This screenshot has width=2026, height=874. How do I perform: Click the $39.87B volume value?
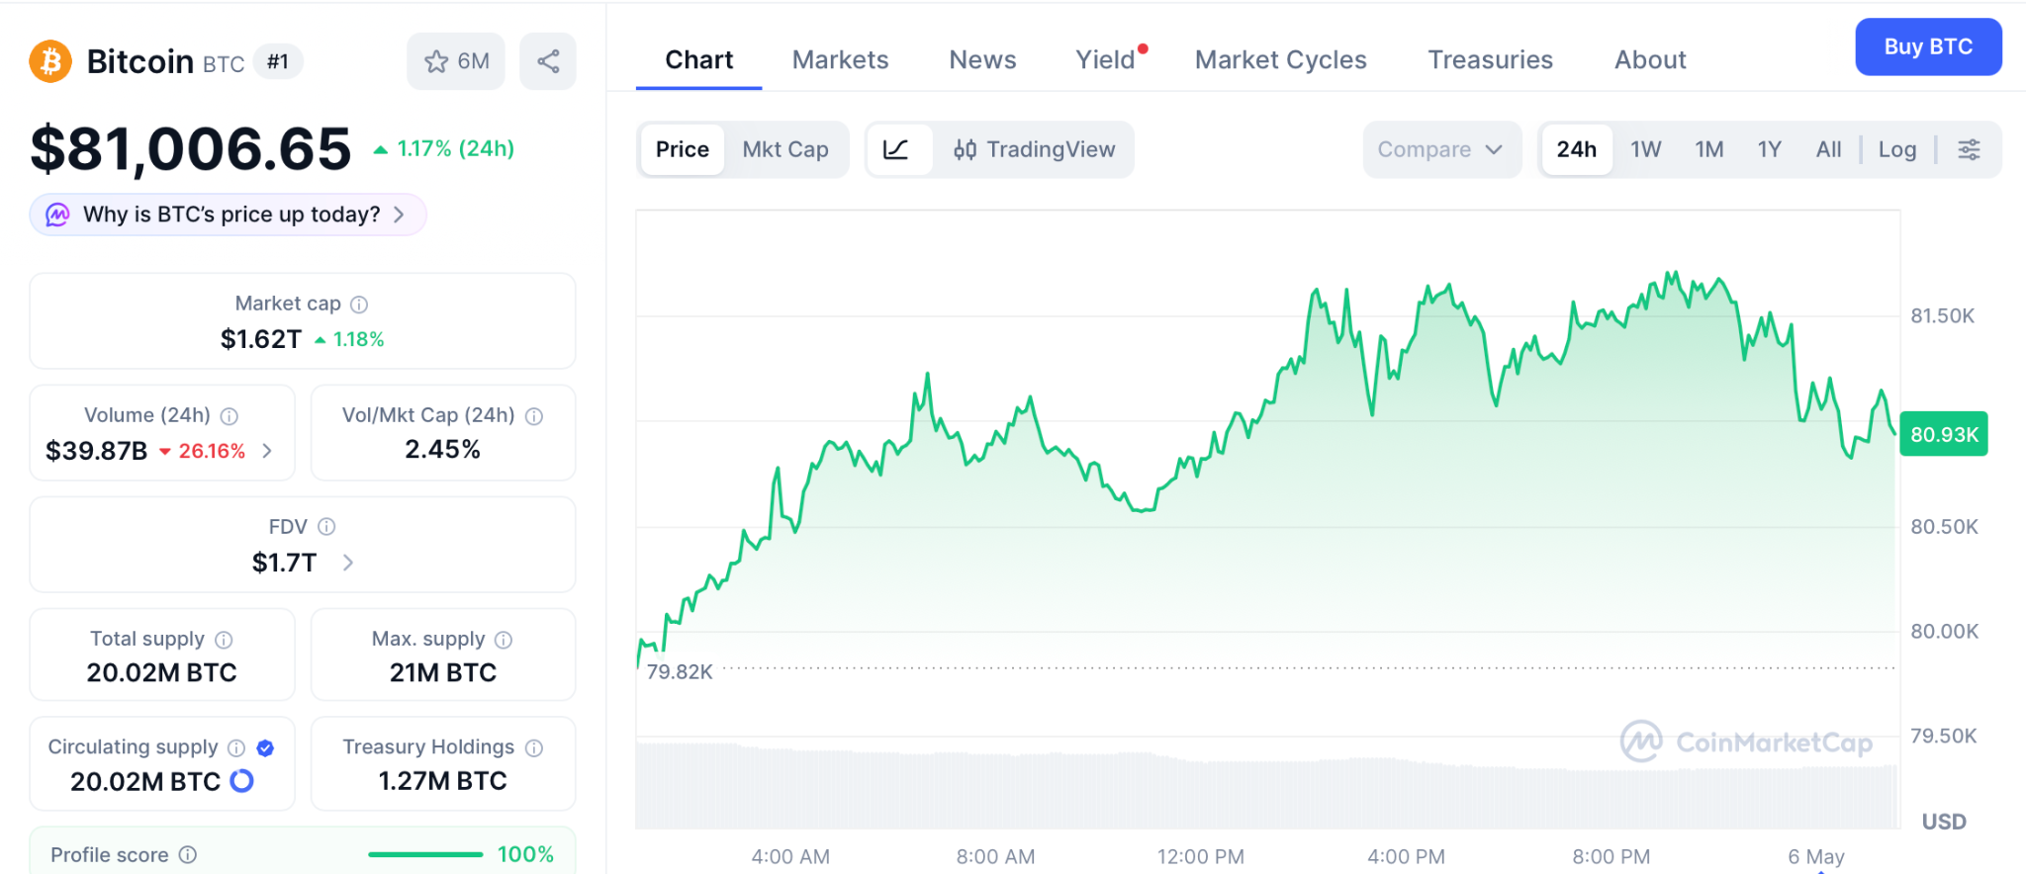point(97,451)
